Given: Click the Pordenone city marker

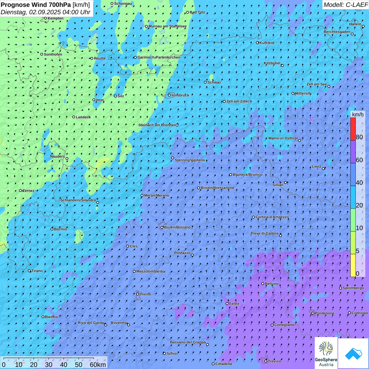Looking at the screenshot, I should tap(313, 313).
